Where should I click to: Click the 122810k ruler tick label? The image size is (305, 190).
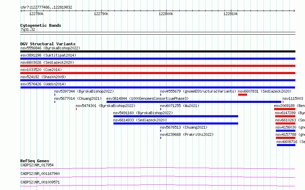[231, 14]
